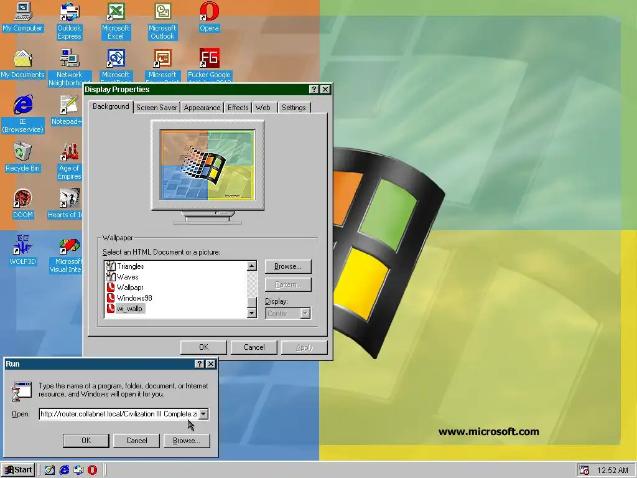
Task: Click the 12:52 AM taskbar clock
Action: (x=613, y=471)
